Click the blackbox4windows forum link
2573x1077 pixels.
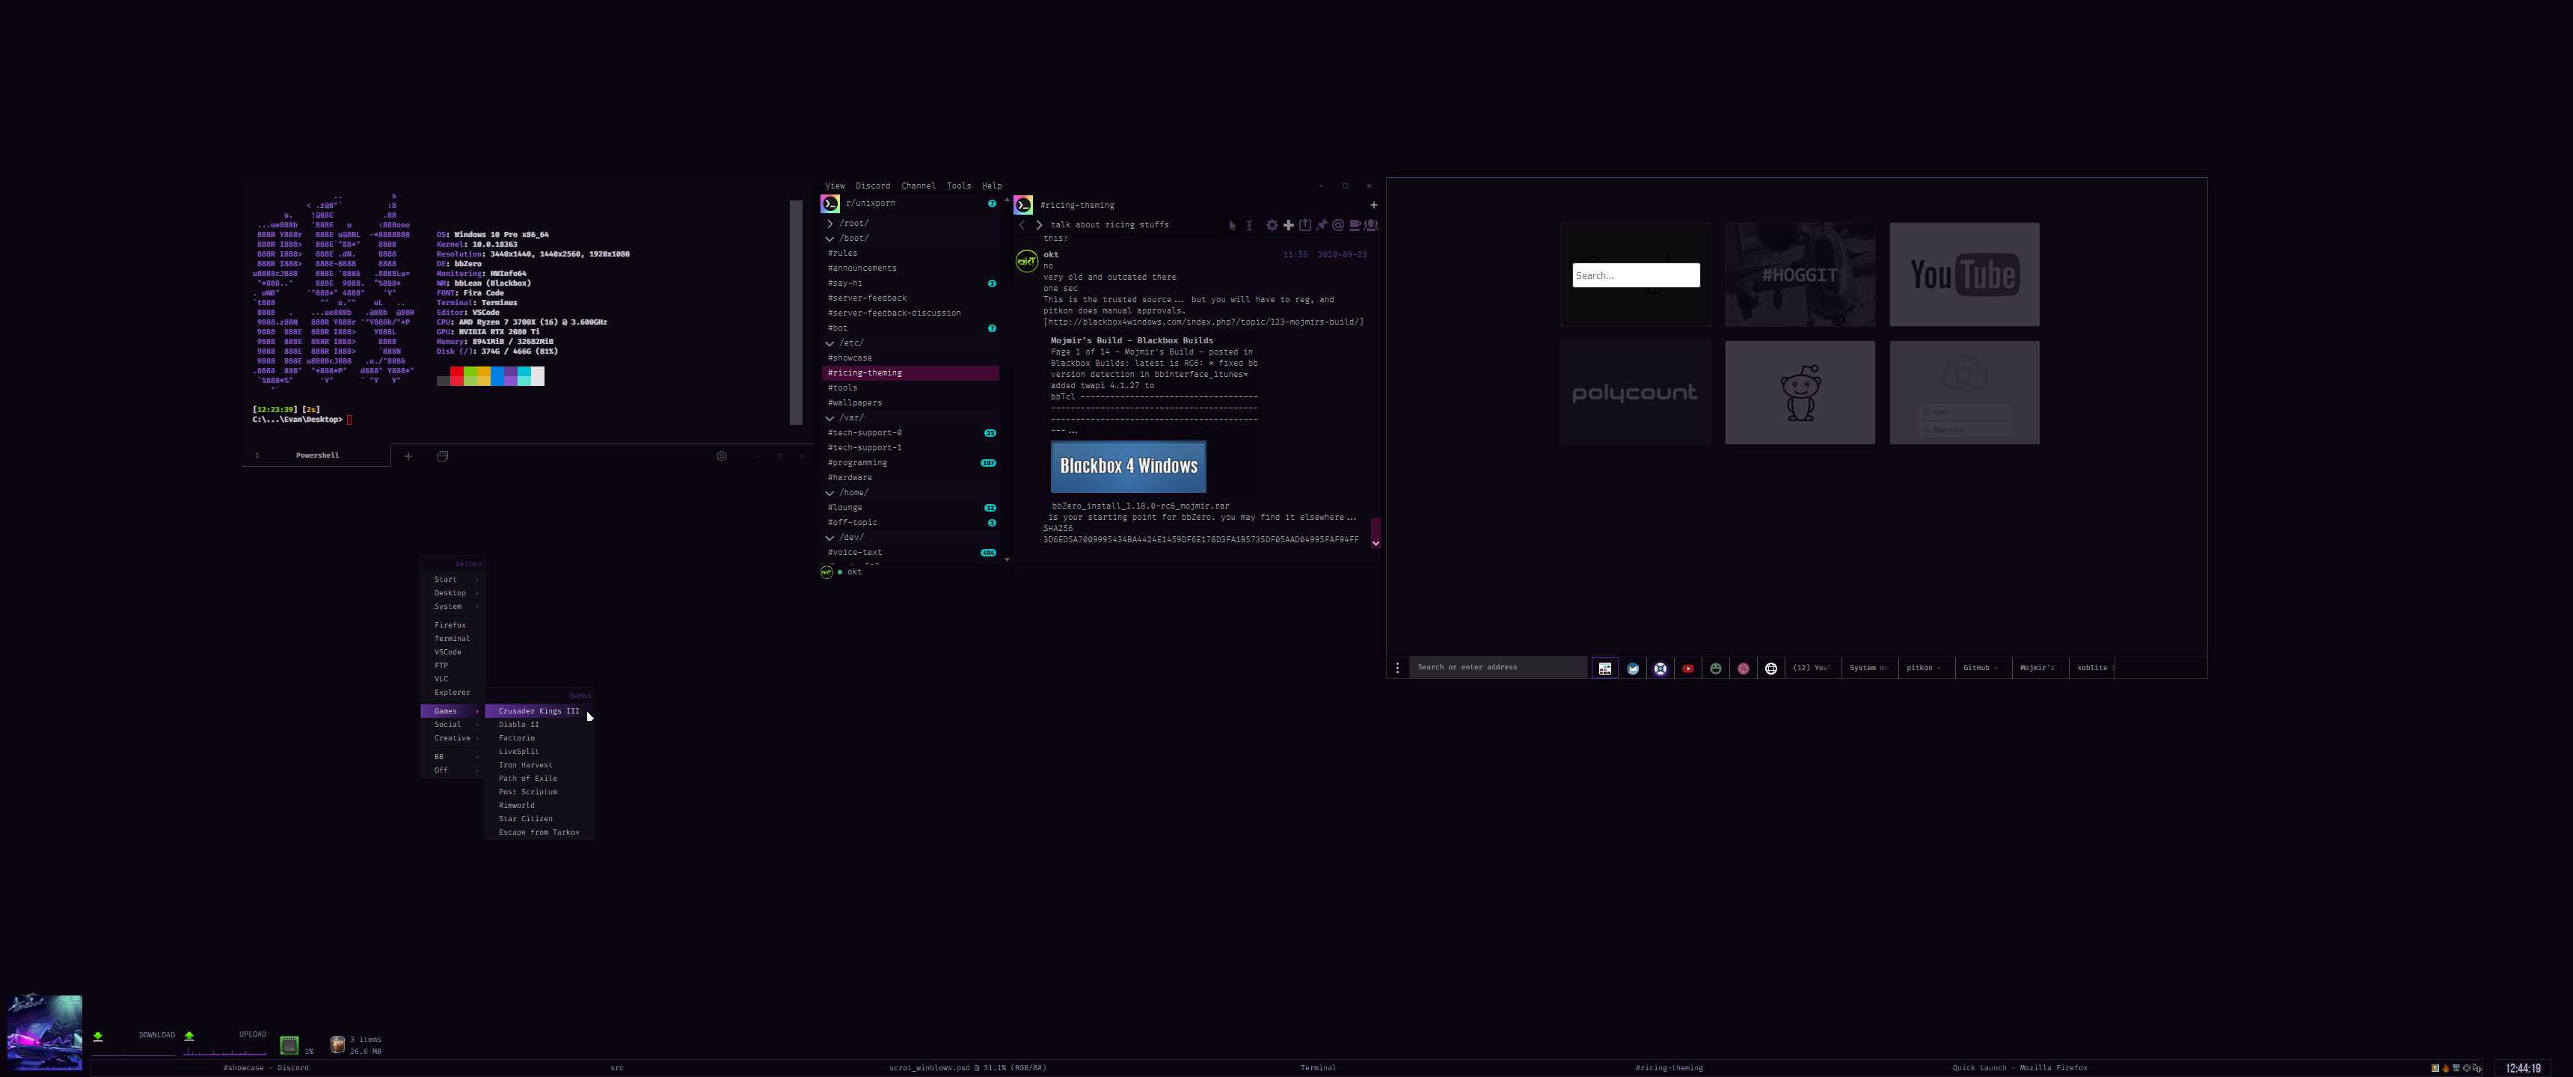(x=1203, y=322)
